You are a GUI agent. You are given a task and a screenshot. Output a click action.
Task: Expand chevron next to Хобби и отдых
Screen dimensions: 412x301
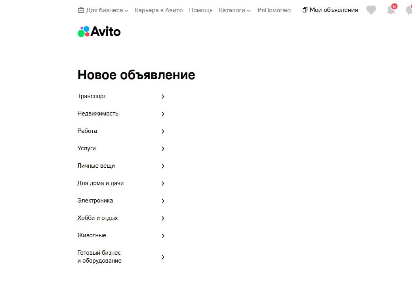(x=163, y=218)
